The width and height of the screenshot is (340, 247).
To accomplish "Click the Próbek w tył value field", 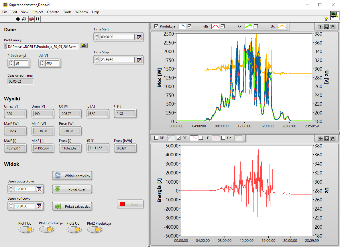I will tap(21, 63).
